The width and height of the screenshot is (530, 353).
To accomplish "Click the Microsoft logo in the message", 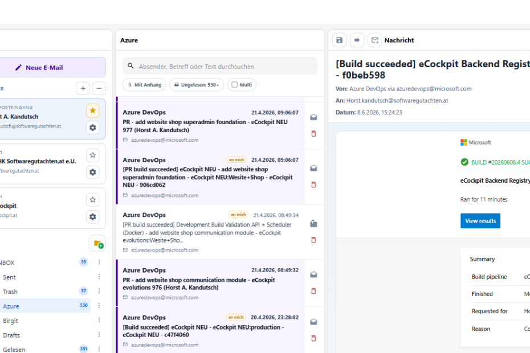I will coord(476,142).
